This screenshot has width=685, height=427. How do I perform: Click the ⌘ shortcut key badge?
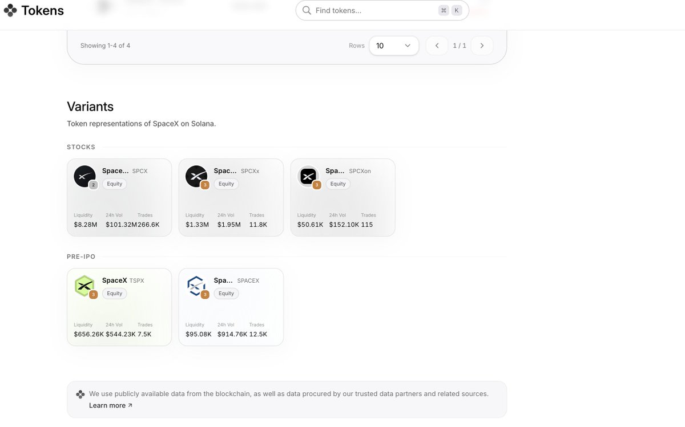444,10
